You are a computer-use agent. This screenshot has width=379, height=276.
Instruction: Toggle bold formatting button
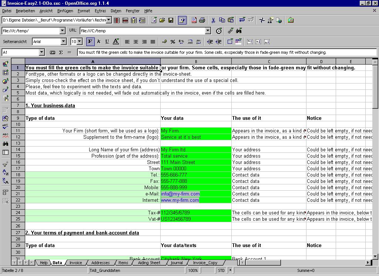[90, 42]
